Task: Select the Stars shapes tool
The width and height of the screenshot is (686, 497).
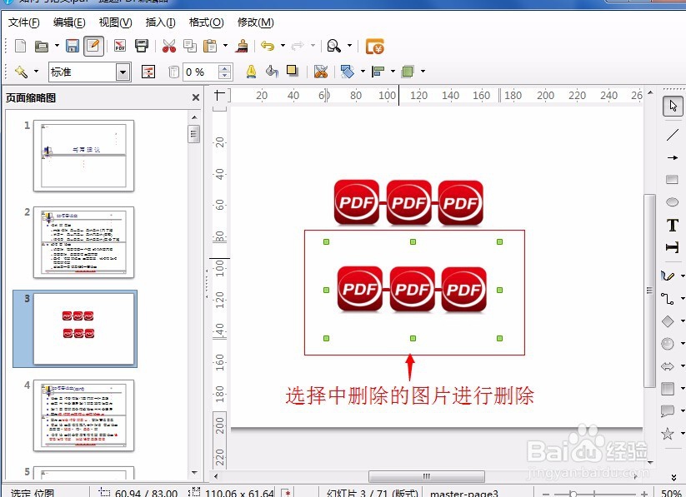Action: (x=668, y=434)
